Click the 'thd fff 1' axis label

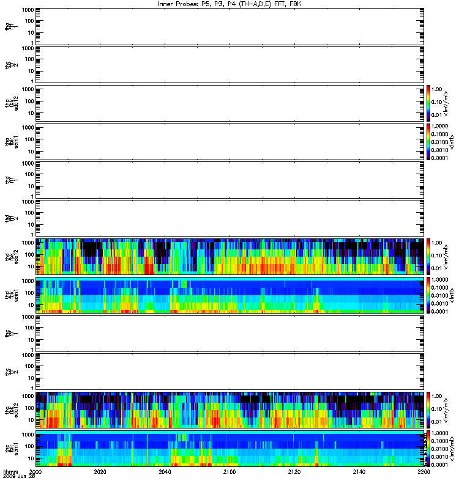(x=12, y=180)
